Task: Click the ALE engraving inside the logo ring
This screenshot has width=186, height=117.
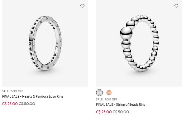Action: pyautogui.click(x=57, y=45)
